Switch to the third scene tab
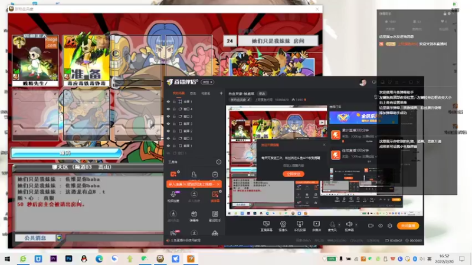 [205, 93]
